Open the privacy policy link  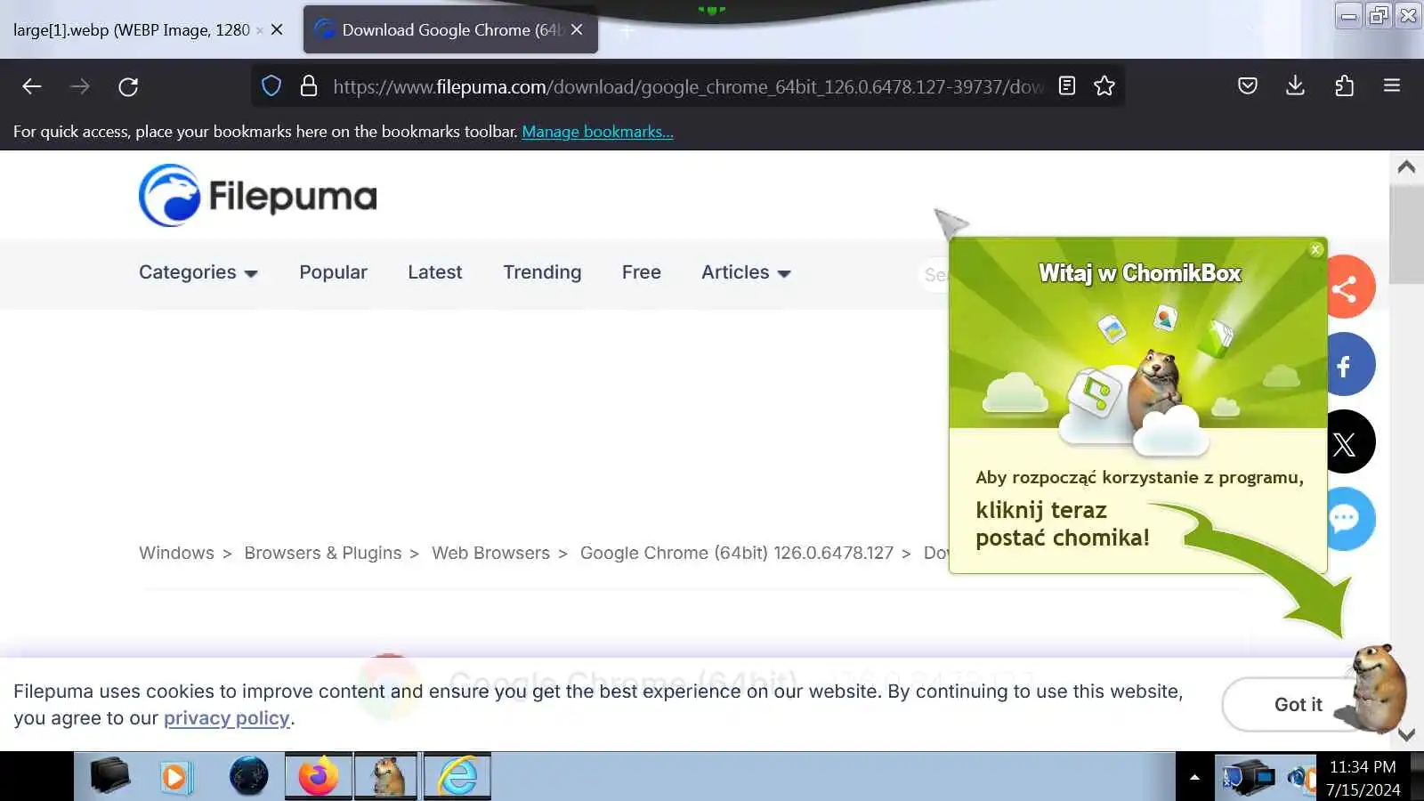(x=227, y=718)
